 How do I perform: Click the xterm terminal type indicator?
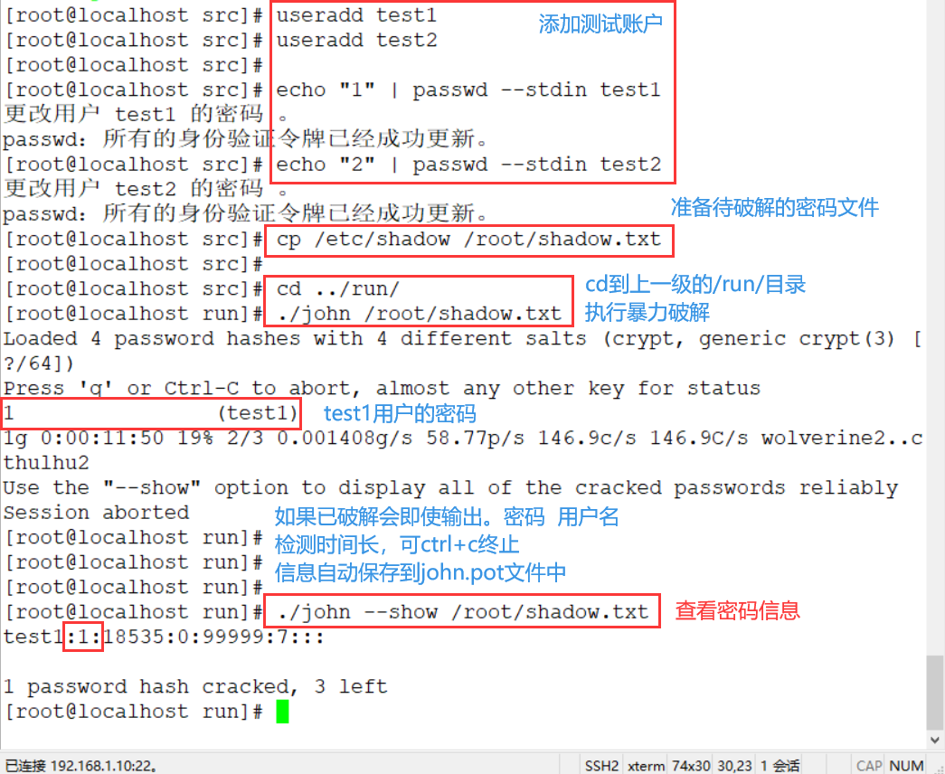click(x=646, y=766)
